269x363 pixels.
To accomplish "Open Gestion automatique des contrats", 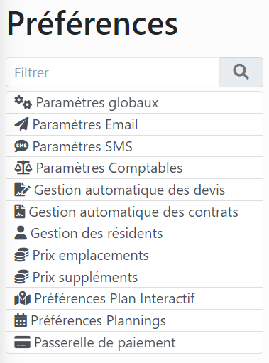I will coord(134,212).
